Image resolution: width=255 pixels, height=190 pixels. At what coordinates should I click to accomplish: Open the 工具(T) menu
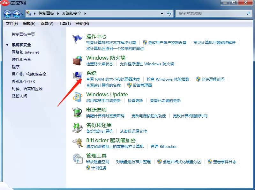click(64, 24)
